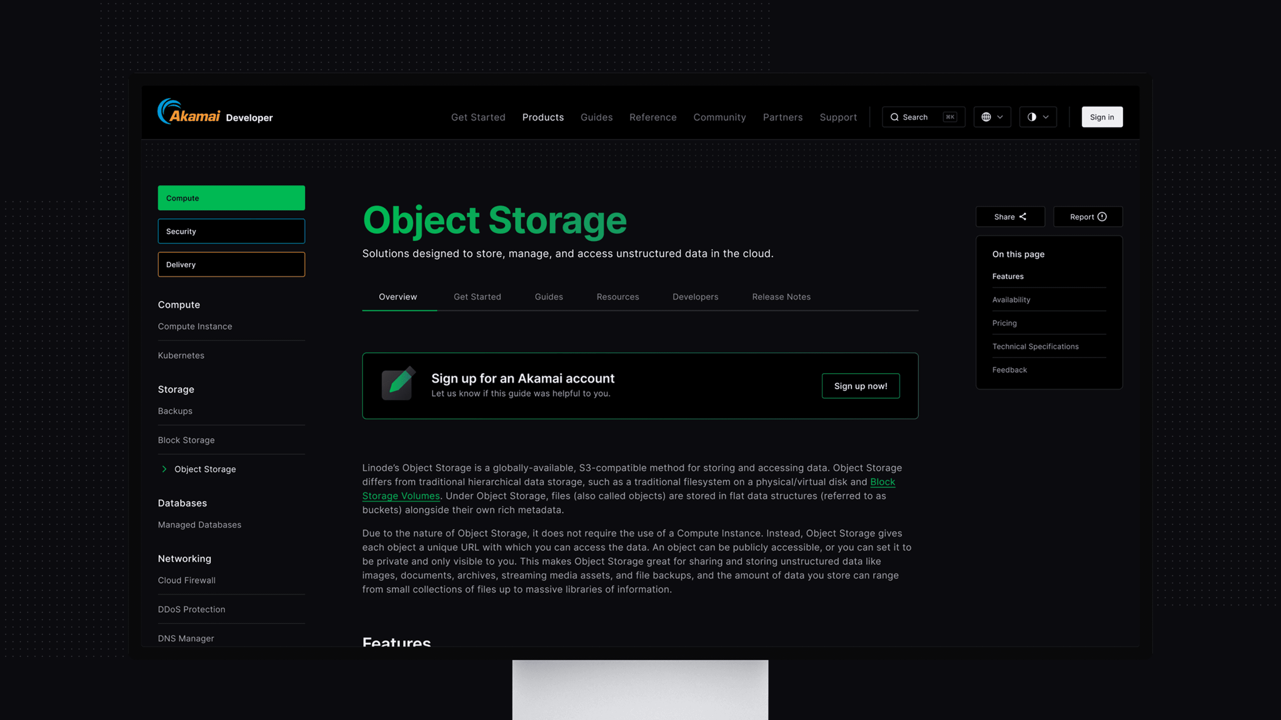Viewport: 1281px width, 720px height.
Task: Open the theme switcher dropdown
Action: point(1038,117)
